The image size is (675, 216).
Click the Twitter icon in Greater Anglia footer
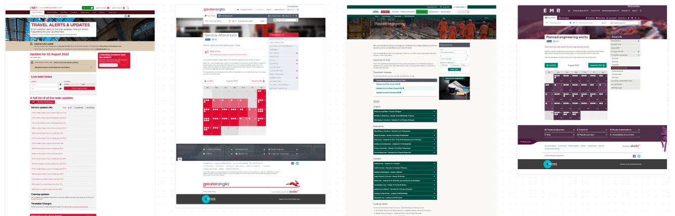297,163
